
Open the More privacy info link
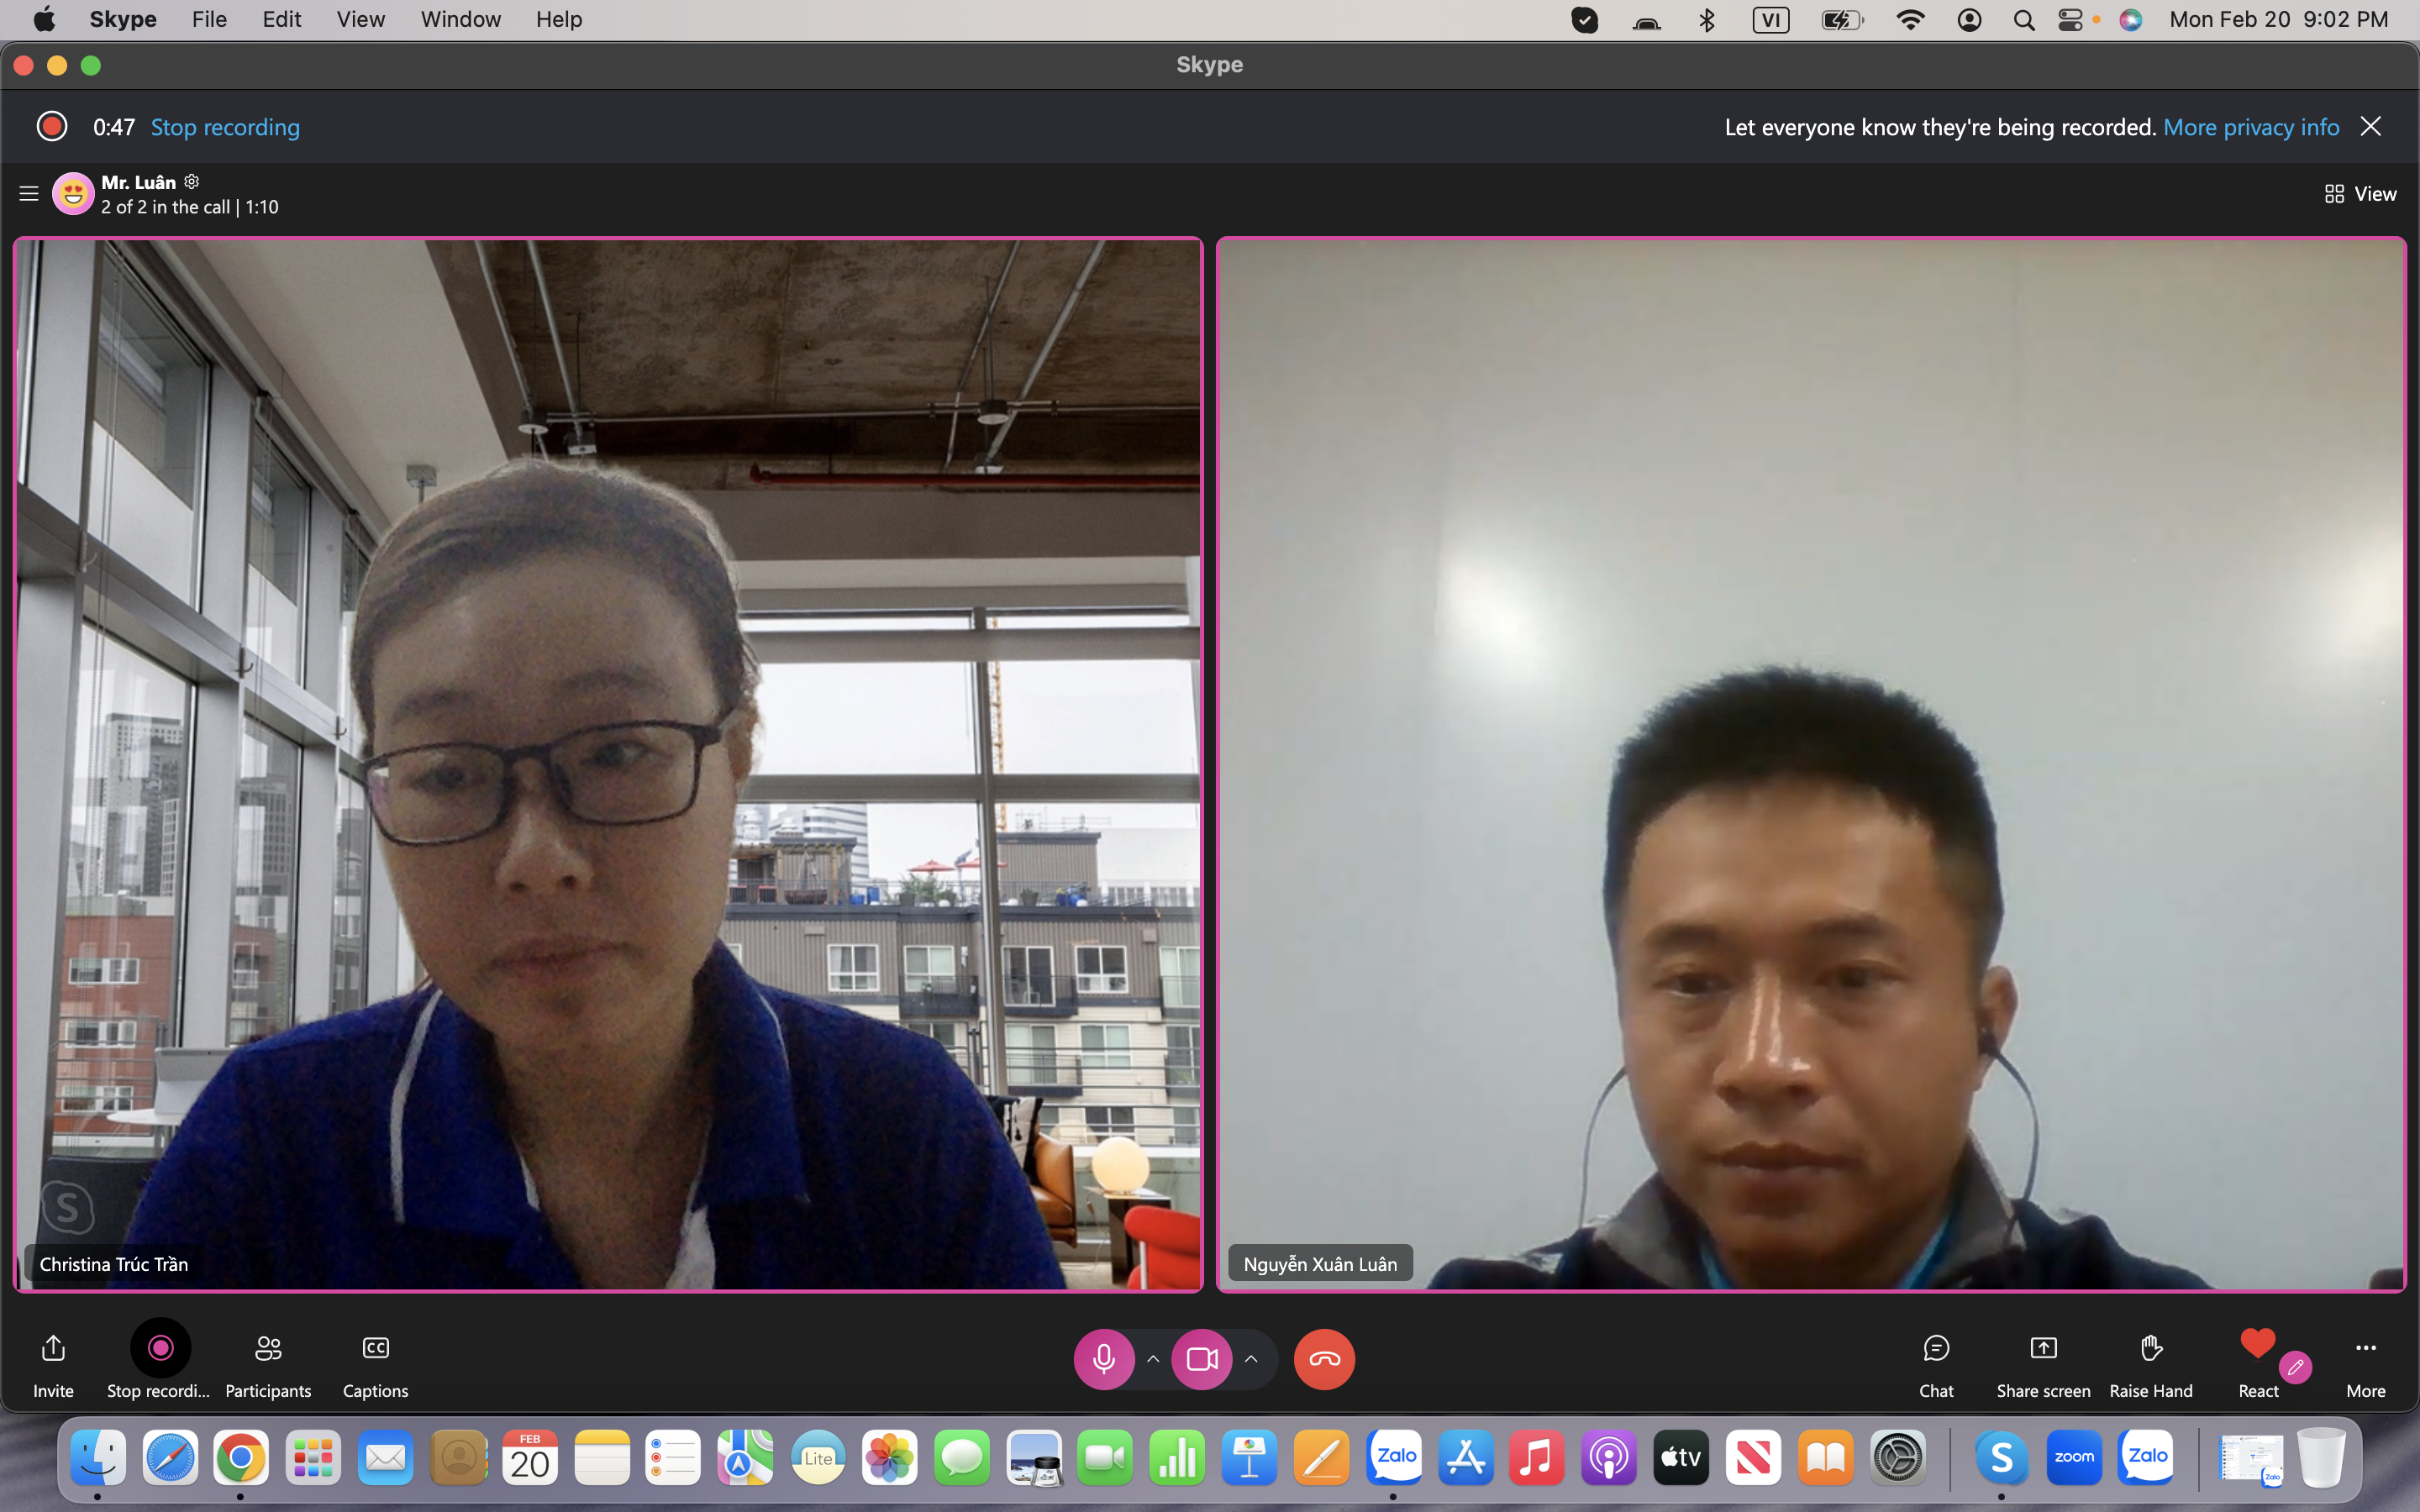click(x=2251, y=127)
